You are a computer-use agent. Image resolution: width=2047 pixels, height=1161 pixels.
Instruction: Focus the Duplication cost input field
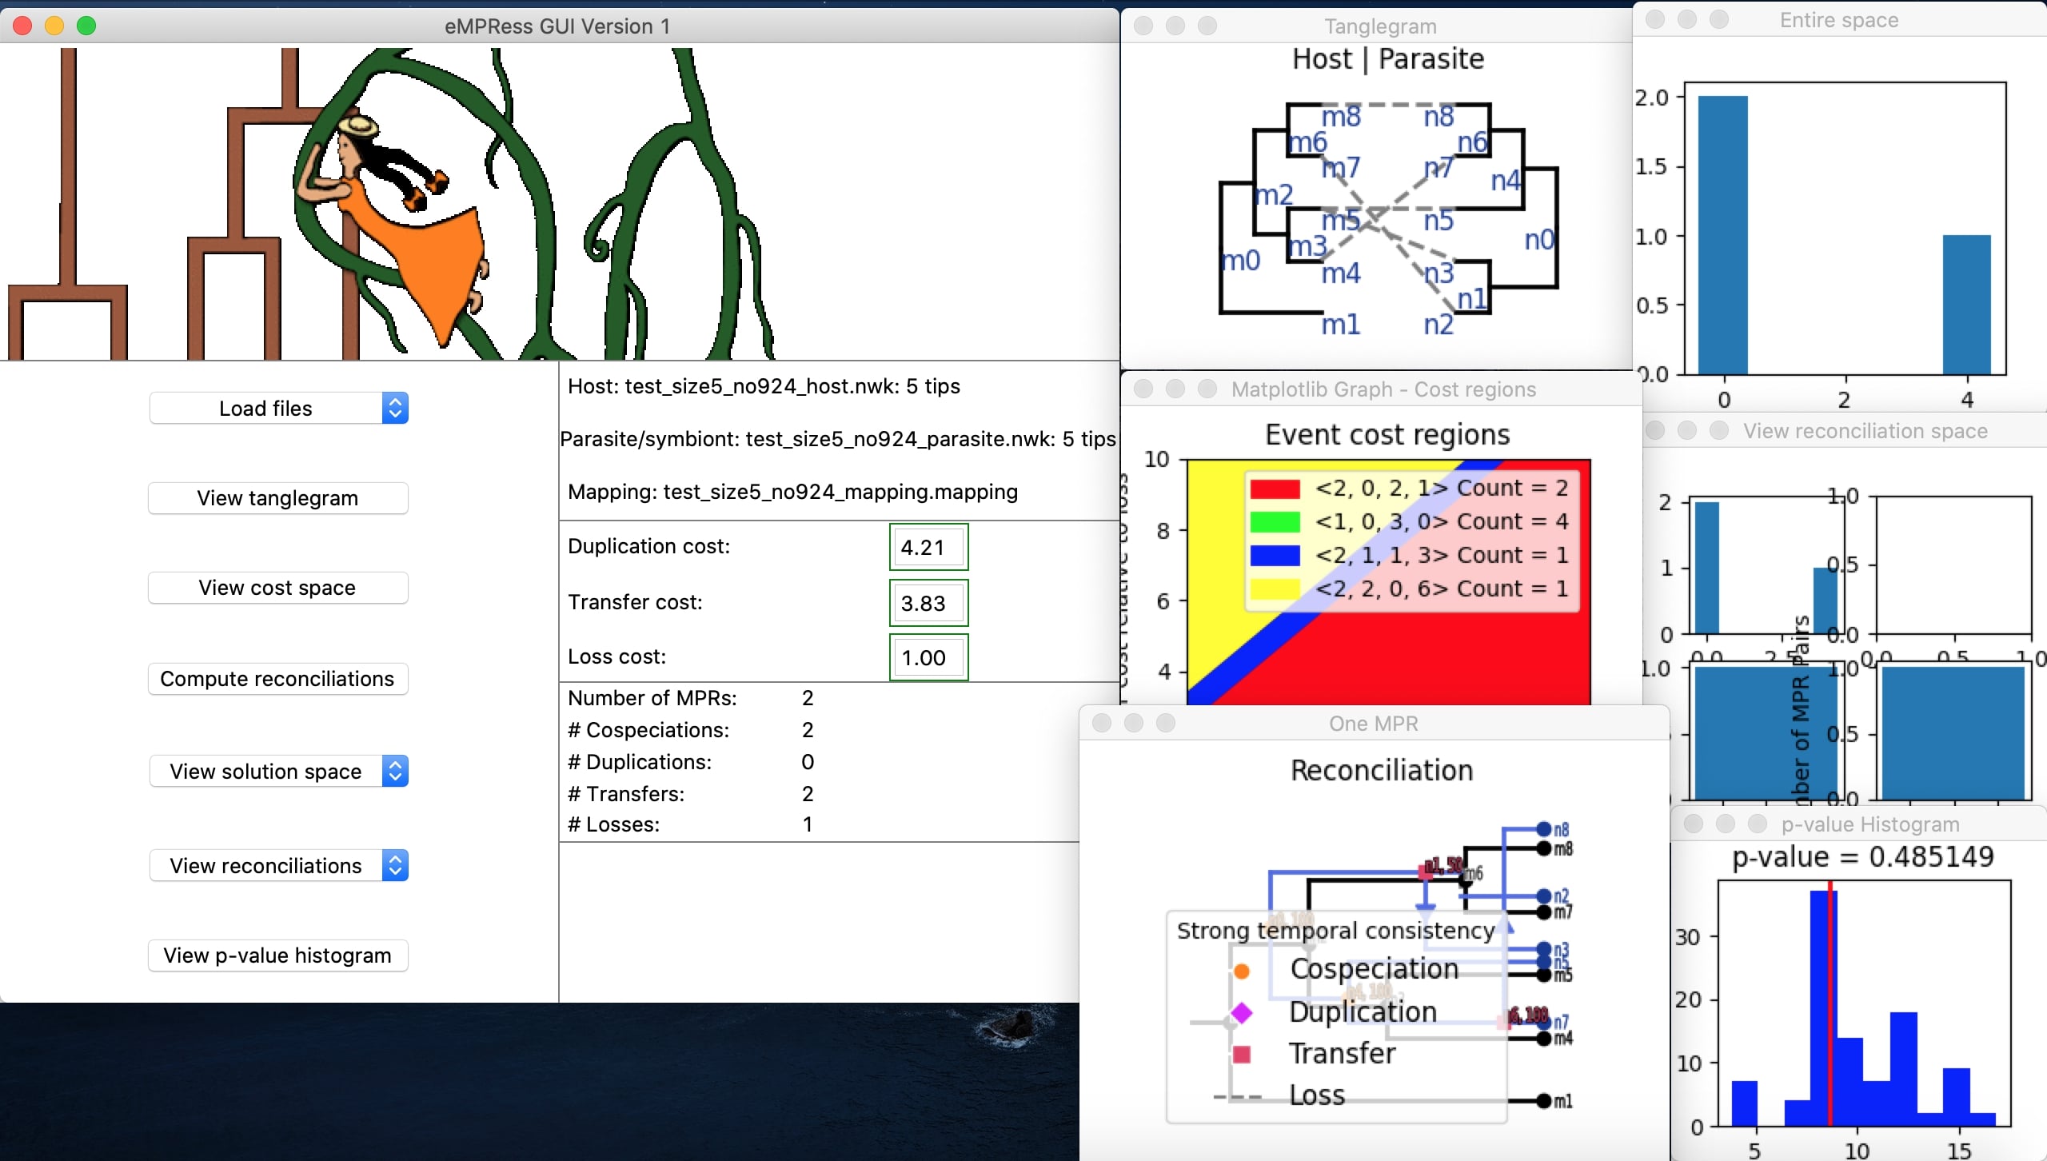point(928,547)
